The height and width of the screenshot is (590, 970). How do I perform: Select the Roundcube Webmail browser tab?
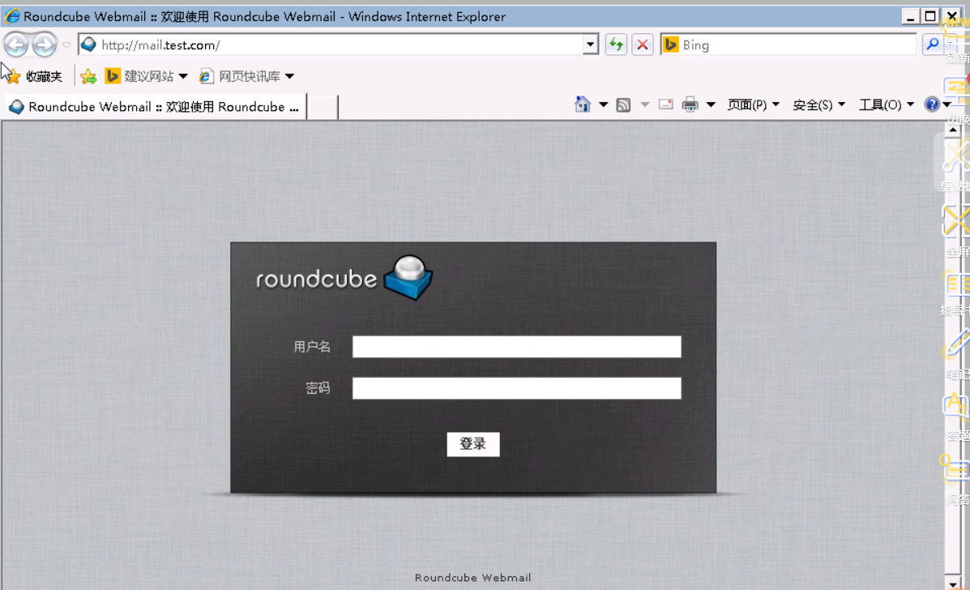(155, 106)
